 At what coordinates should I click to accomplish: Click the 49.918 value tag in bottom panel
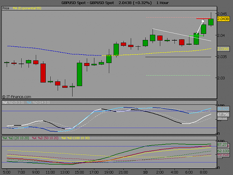[223, 155]
